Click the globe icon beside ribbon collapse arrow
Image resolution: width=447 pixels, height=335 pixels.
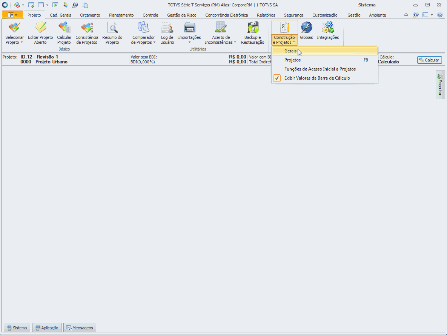point(416,15)
